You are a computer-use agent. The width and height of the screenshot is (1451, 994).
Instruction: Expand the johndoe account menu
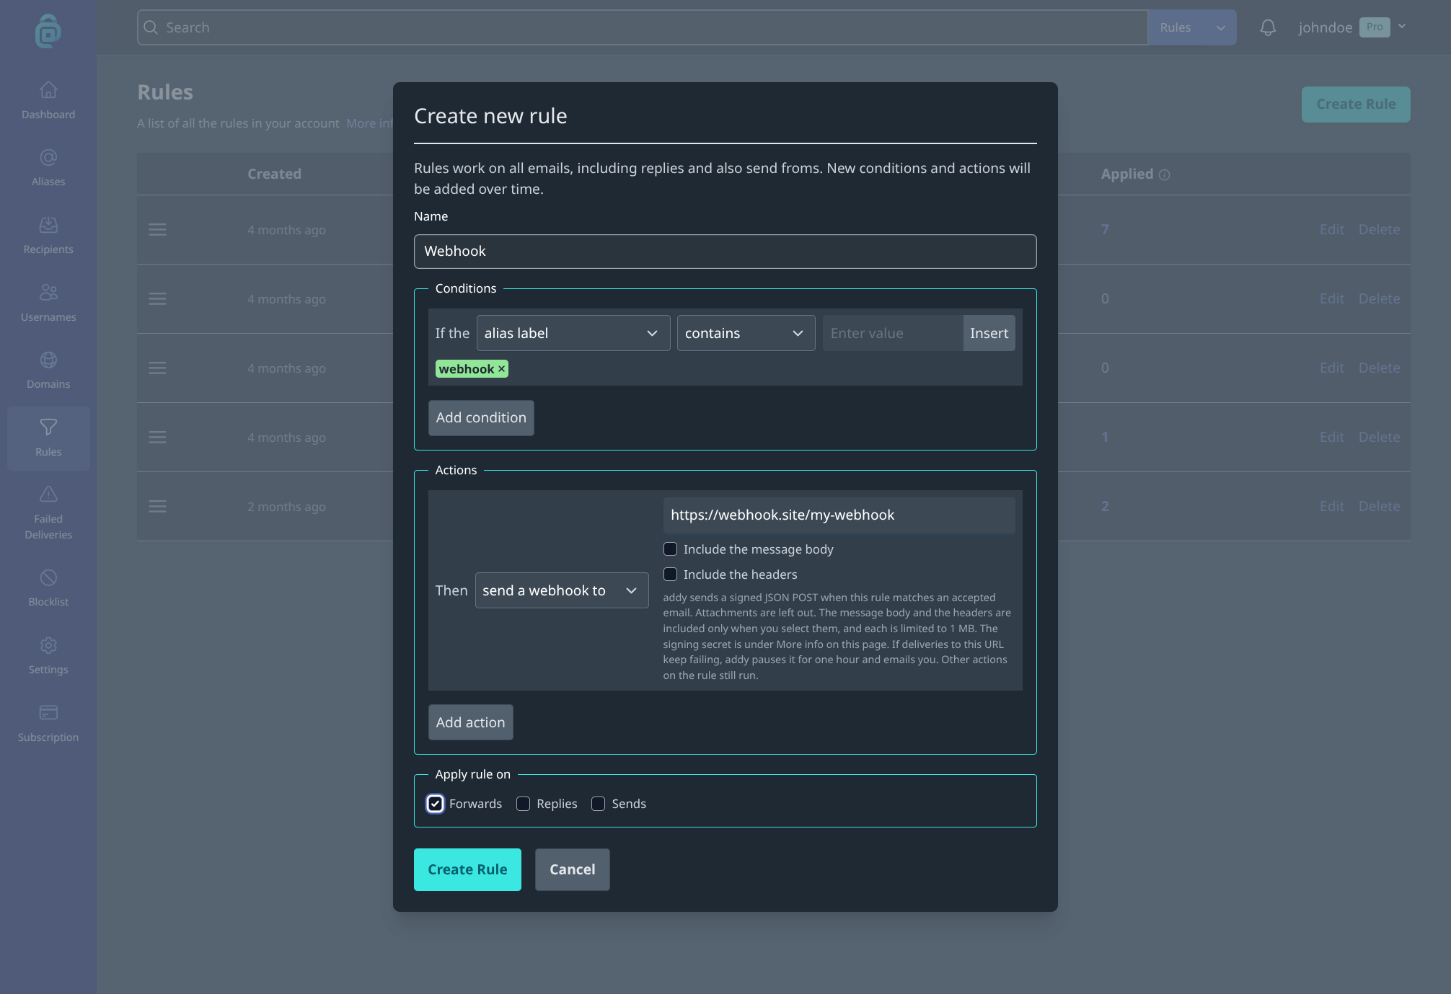(1352, 27)
